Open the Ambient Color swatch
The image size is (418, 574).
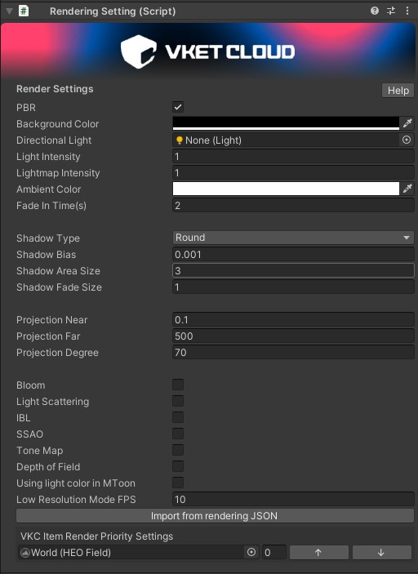pos(286,189)
